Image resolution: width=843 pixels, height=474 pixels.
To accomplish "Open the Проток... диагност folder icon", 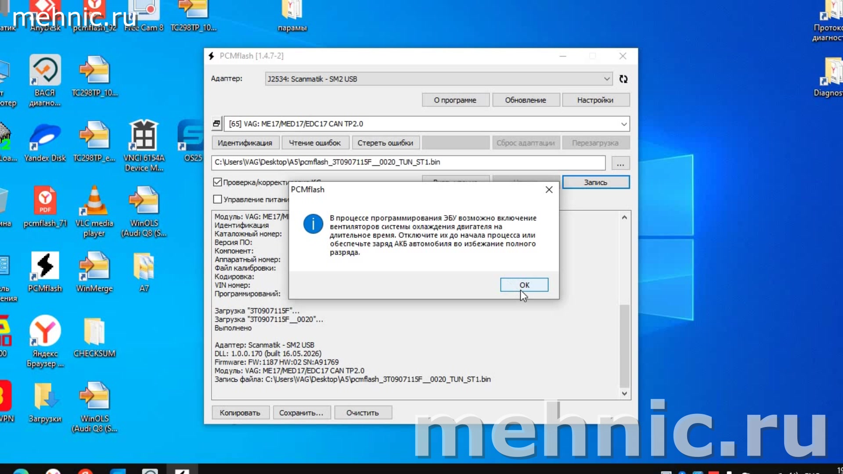I will pyautogui.click(x=828, y=21).
